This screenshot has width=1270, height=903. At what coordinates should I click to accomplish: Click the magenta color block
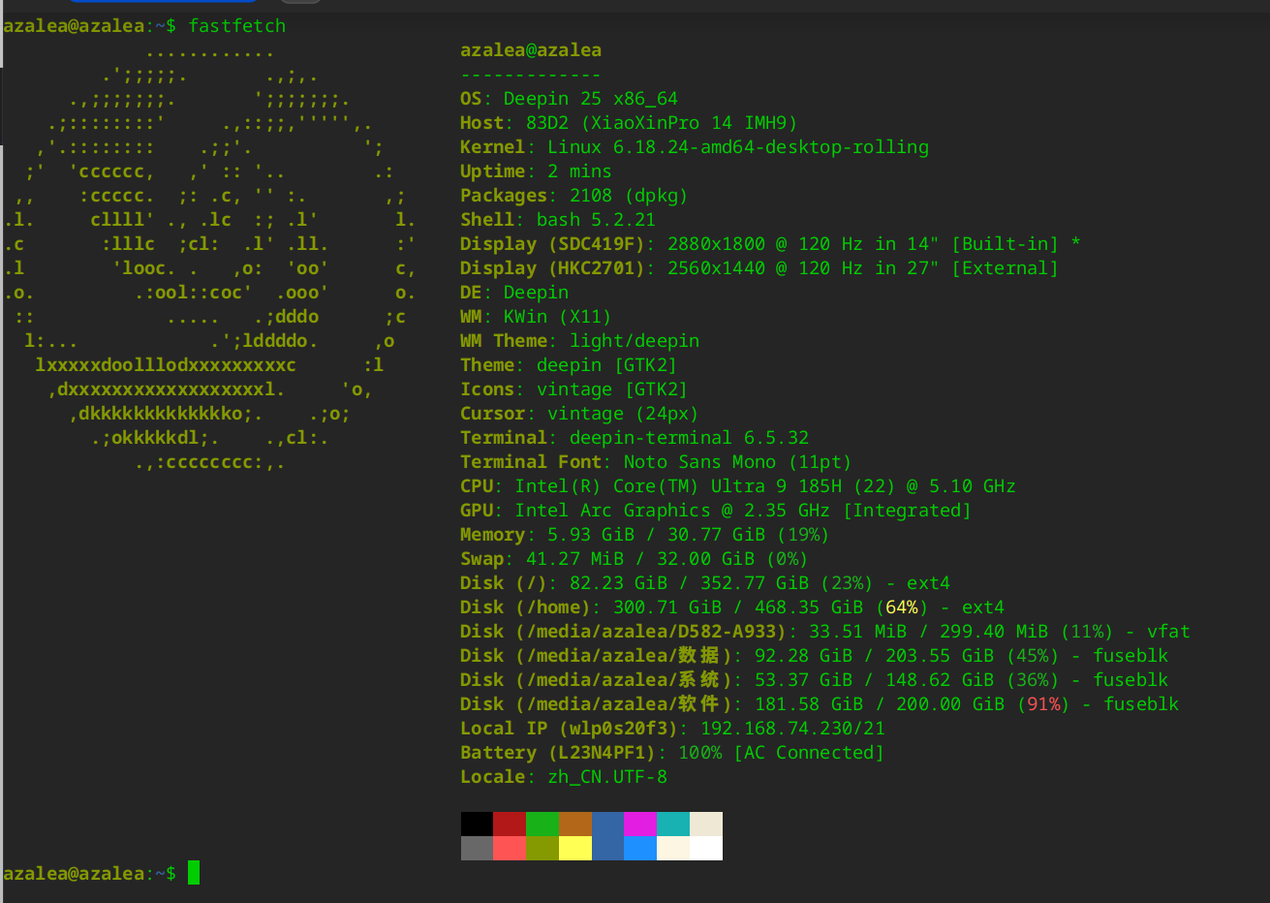(640, 824)
